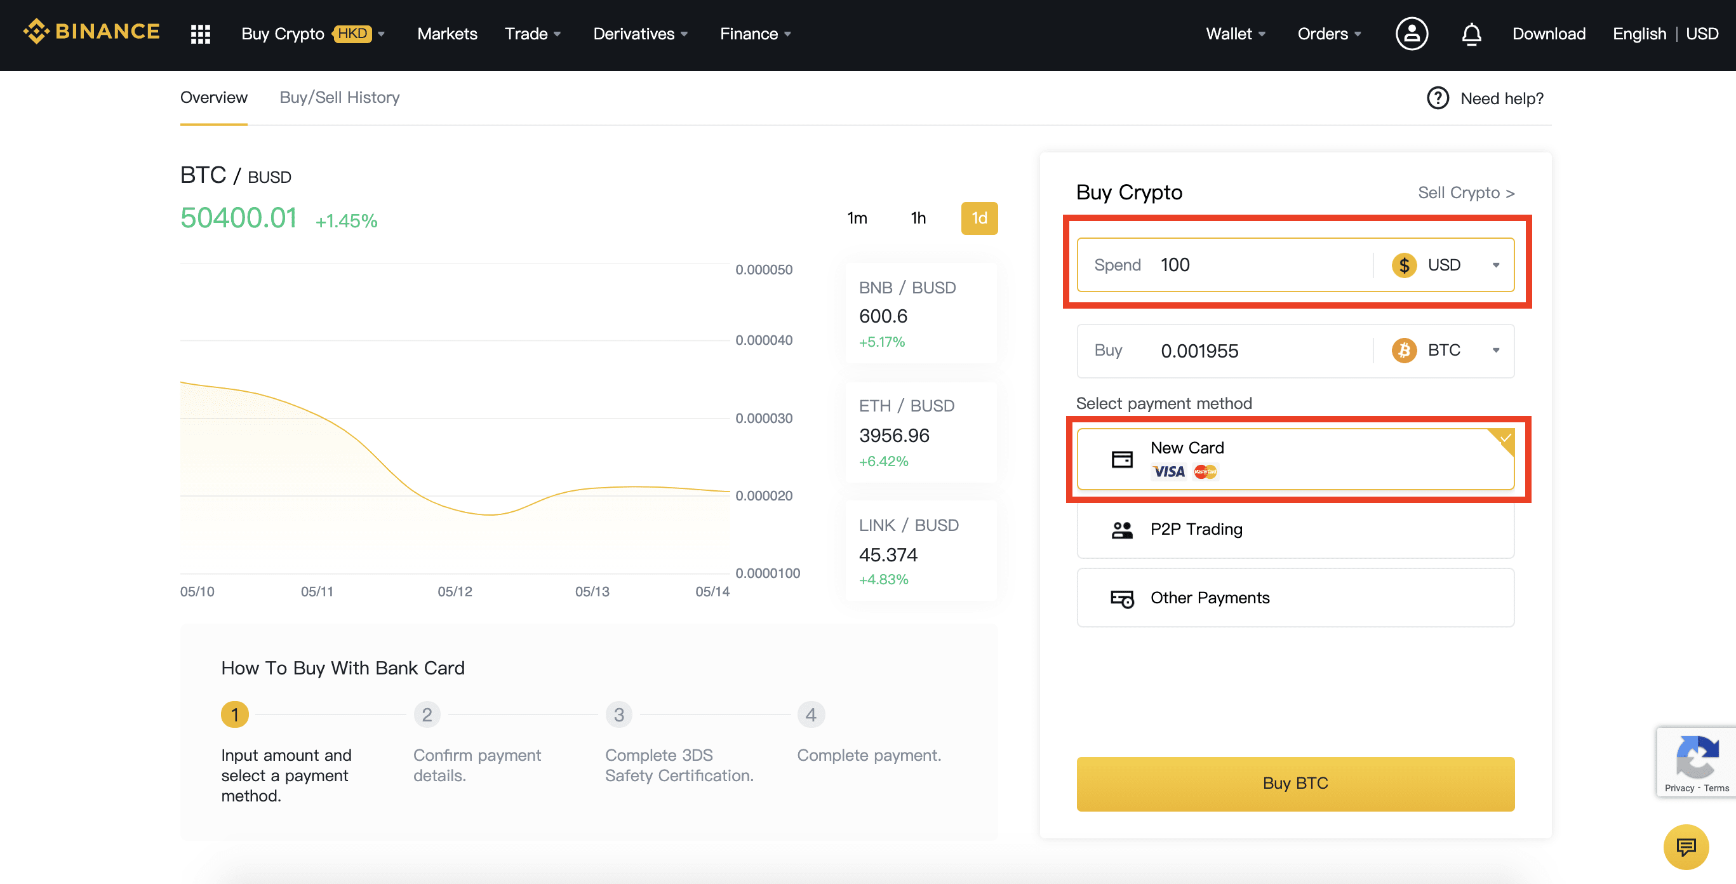The height and width of the screenshot is (884, 1736).
Task: Select the ETH / BUSD pair card
Action: click(x=920, y=432)
